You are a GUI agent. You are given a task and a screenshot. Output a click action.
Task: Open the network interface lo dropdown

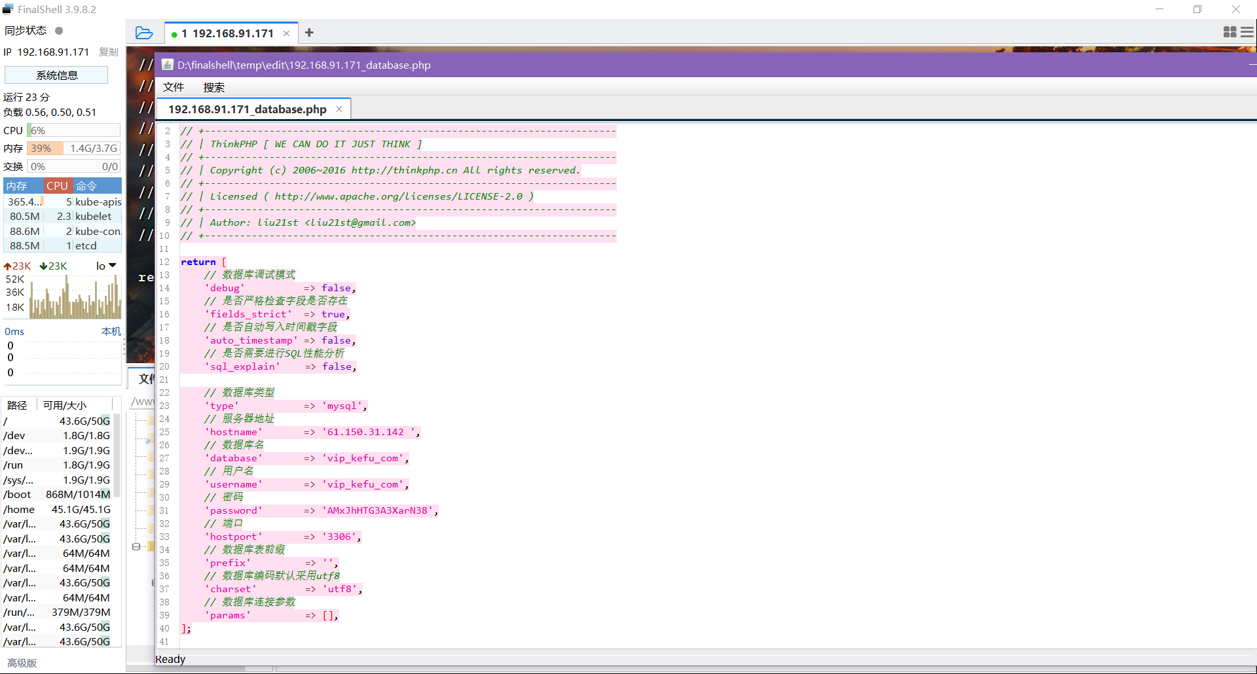point(106,266)
